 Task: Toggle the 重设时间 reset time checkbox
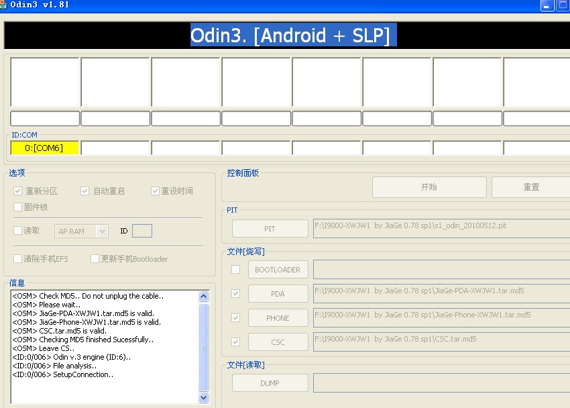155,191
